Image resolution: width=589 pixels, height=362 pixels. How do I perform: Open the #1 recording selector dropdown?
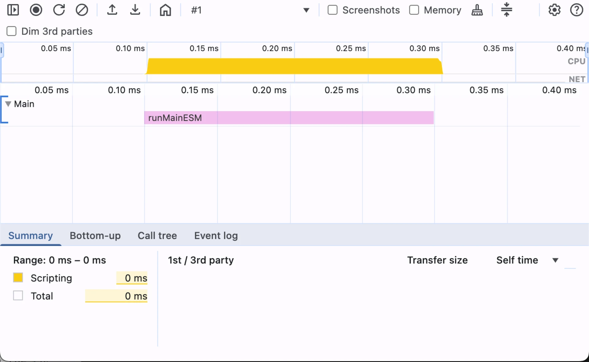(306, 10)
